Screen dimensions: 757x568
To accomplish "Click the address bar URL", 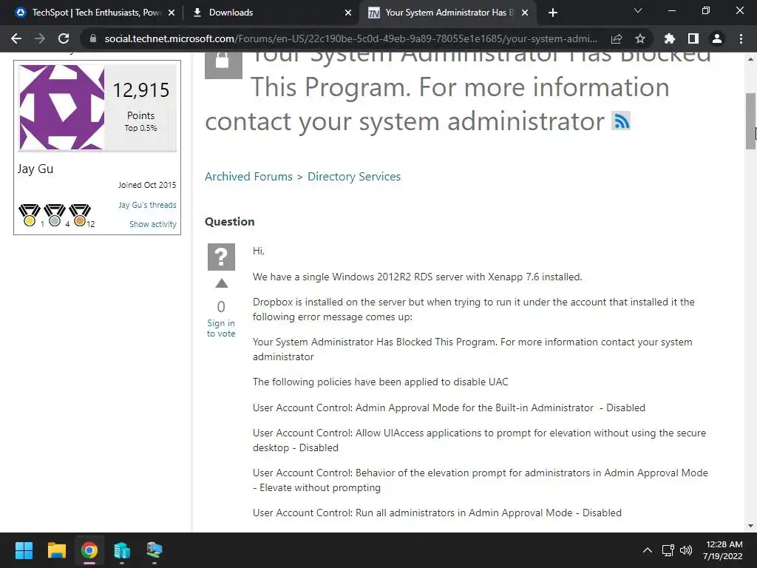I will [350, 38].
